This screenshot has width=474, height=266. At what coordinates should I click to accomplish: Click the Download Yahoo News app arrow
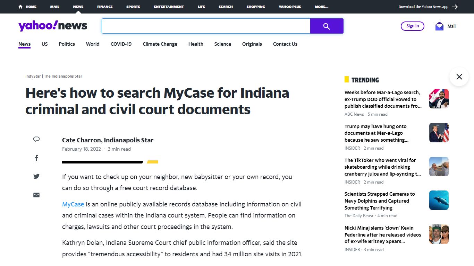click(x=455, y=7)
